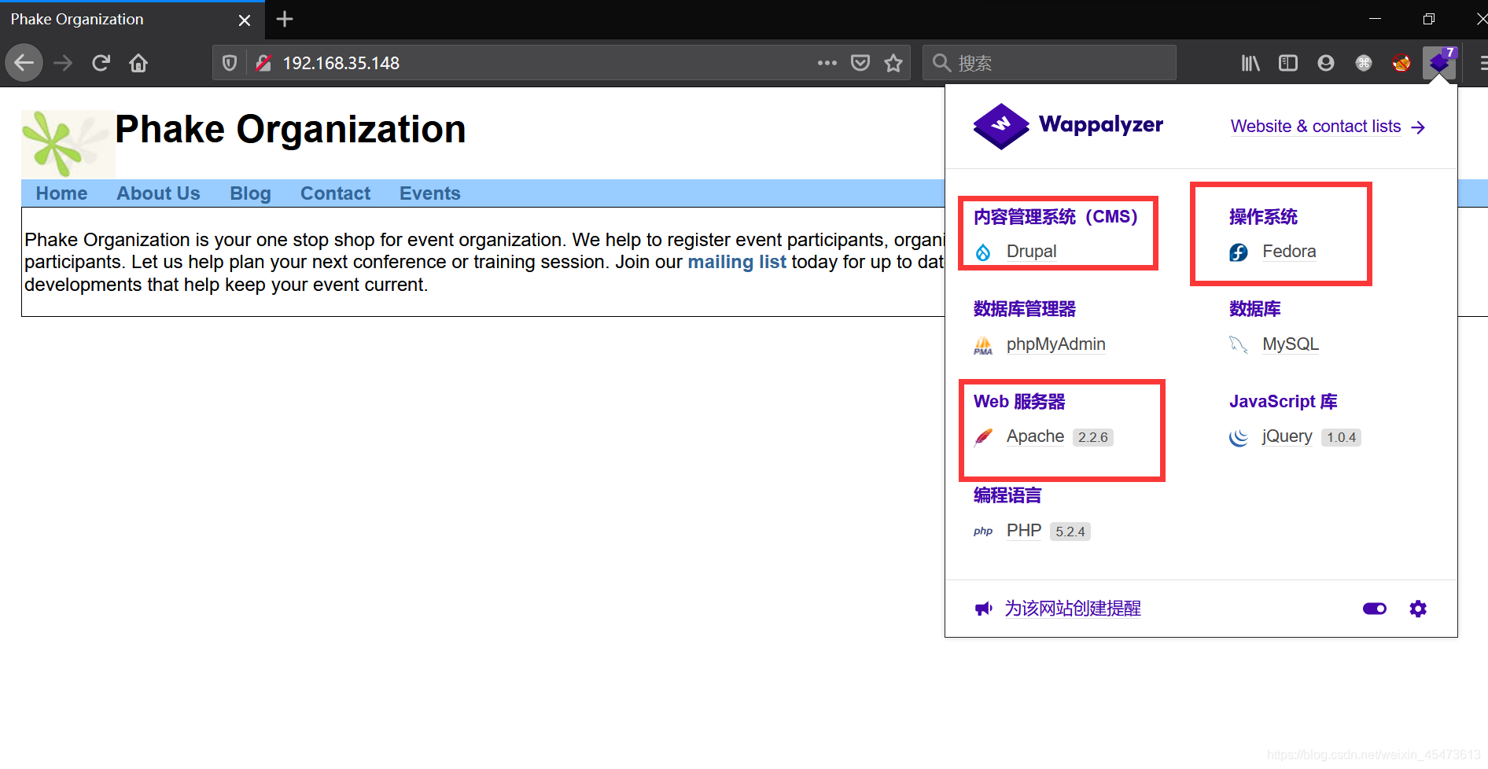Reload the current page
Screen dimensions: 1488x769
click(101, 63)
